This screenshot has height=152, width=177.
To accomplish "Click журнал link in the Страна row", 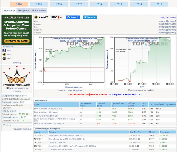I will (x=171, y=24).
